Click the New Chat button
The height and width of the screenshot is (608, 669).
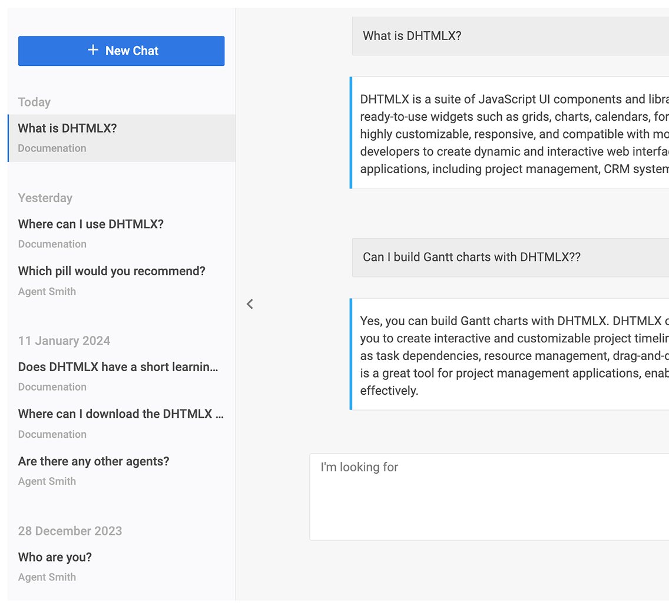tap(121, 51)
